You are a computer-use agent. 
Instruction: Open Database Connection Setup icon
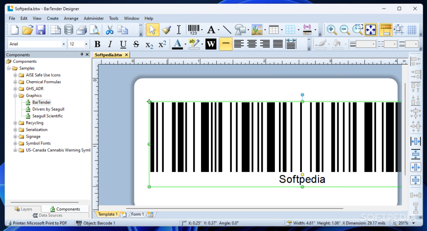point(68,30)
